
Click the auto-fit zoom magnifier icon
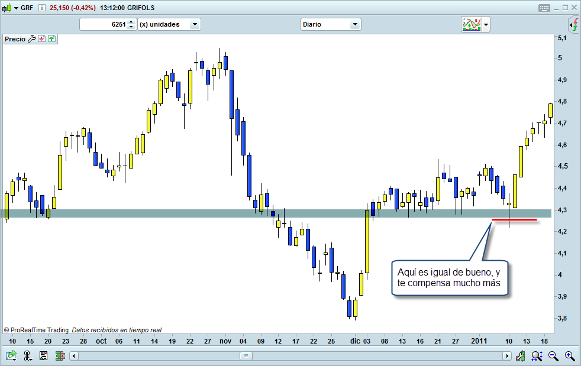[x=537, y=355]
